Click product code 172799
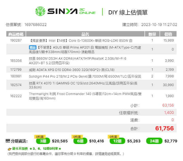 pos(16,70)
